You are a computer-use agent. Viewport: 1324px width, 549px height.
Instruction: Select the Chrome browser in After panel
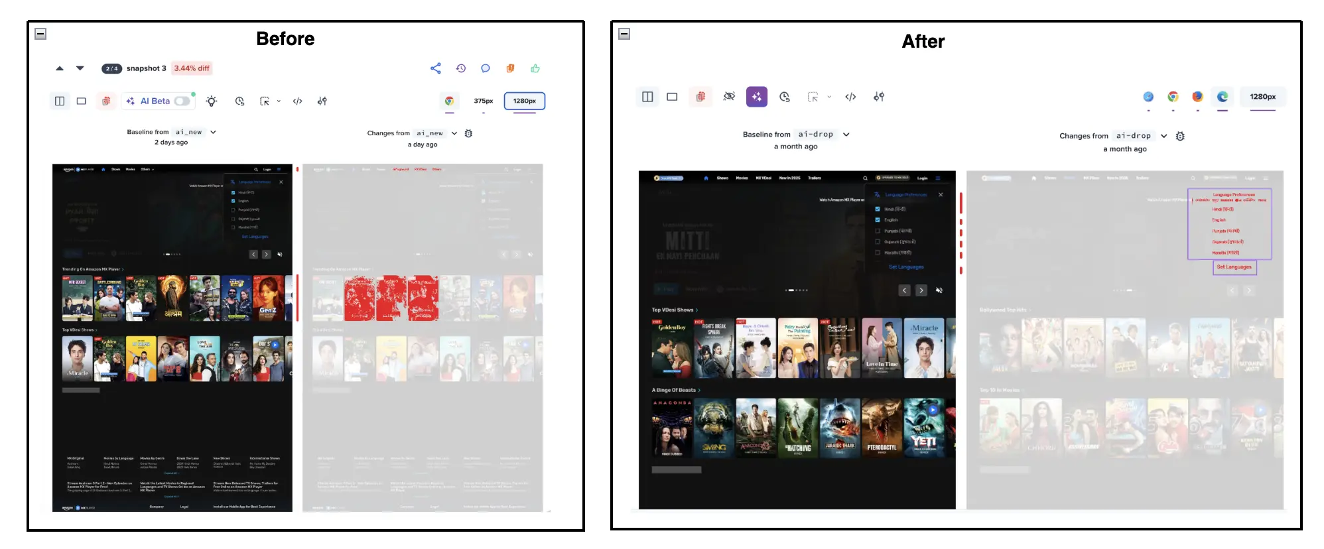point(1173,97)
